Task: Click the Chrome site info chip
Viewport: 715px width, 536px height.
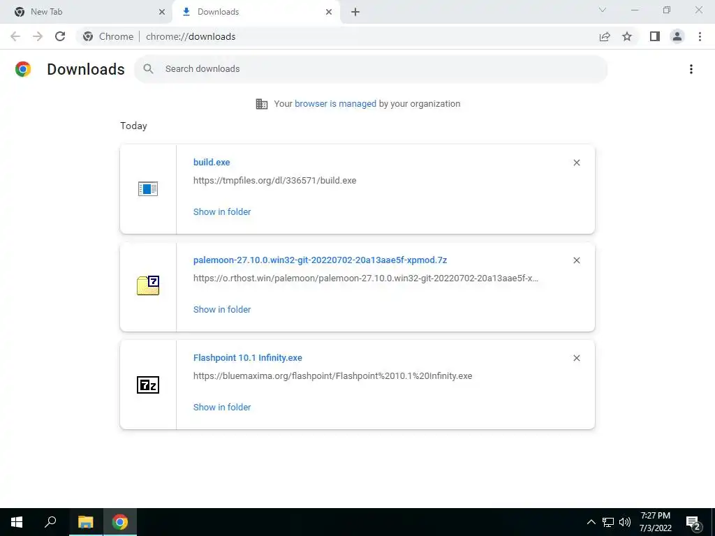Action: click(108, 36)
